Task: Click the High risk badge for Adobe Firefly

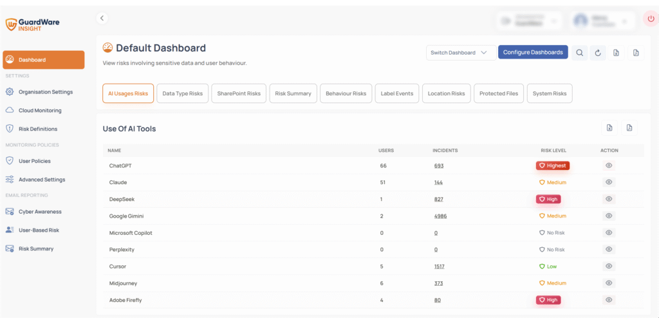Action: coord(548,300)
